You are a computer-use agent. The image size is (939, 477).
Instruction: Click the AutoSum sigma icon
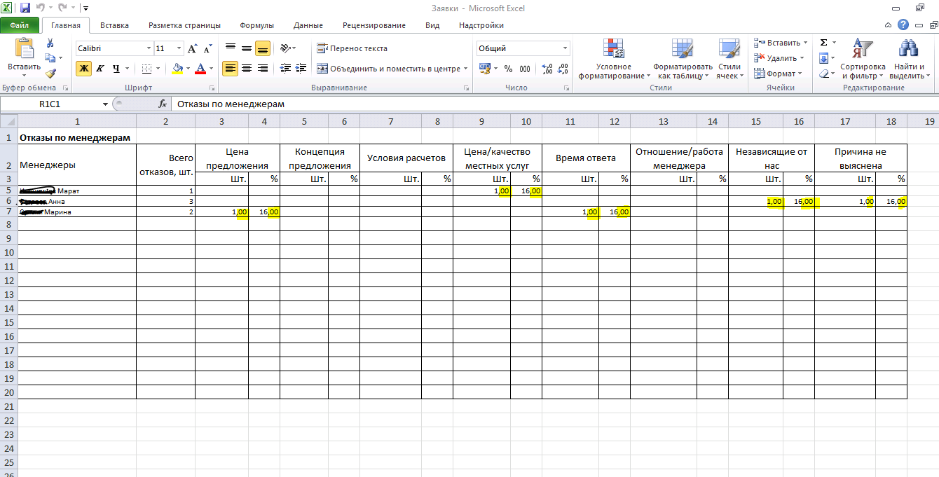point(823,43)
